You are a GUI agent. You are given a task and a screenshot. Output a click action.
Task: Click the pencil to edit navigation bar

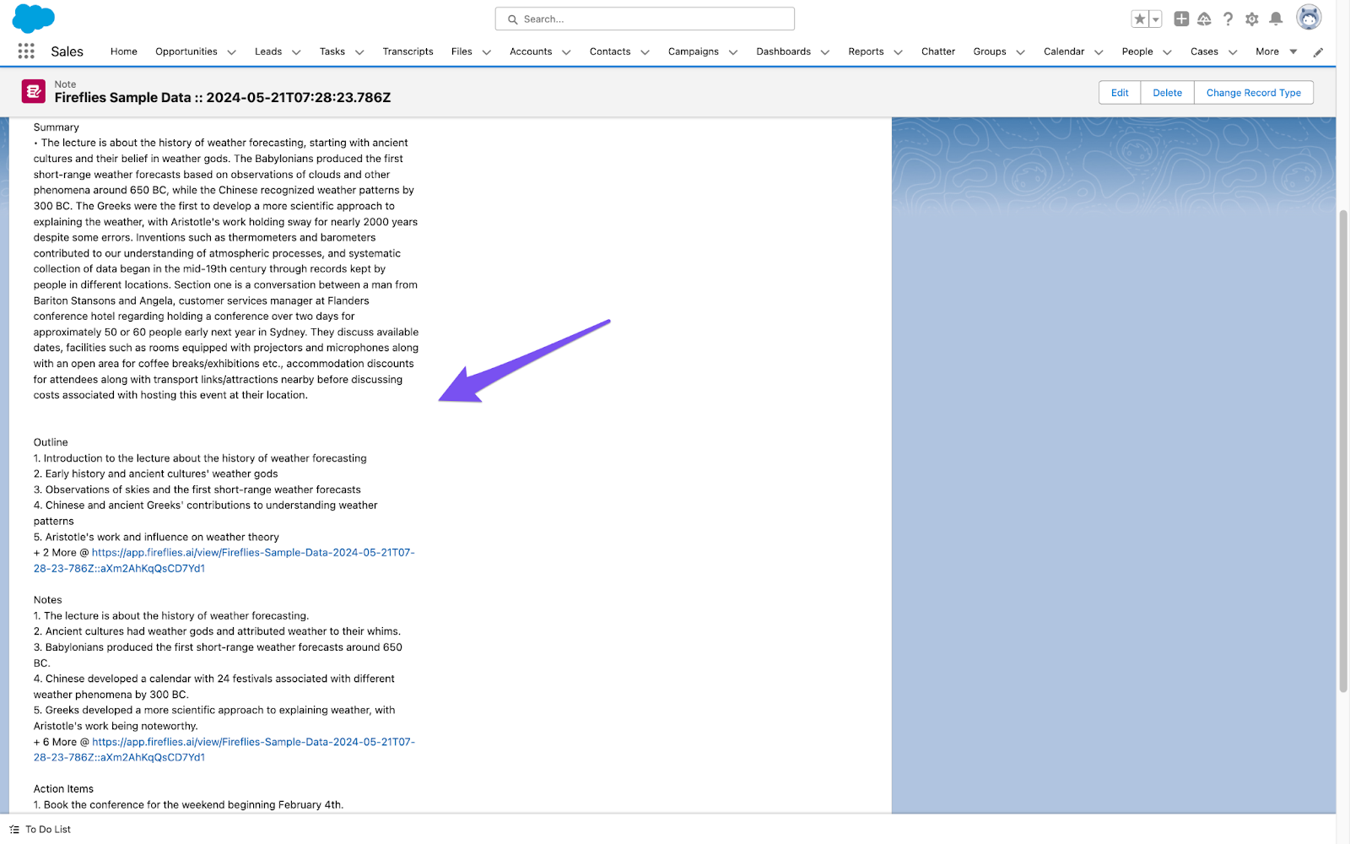click(1318, 52)
